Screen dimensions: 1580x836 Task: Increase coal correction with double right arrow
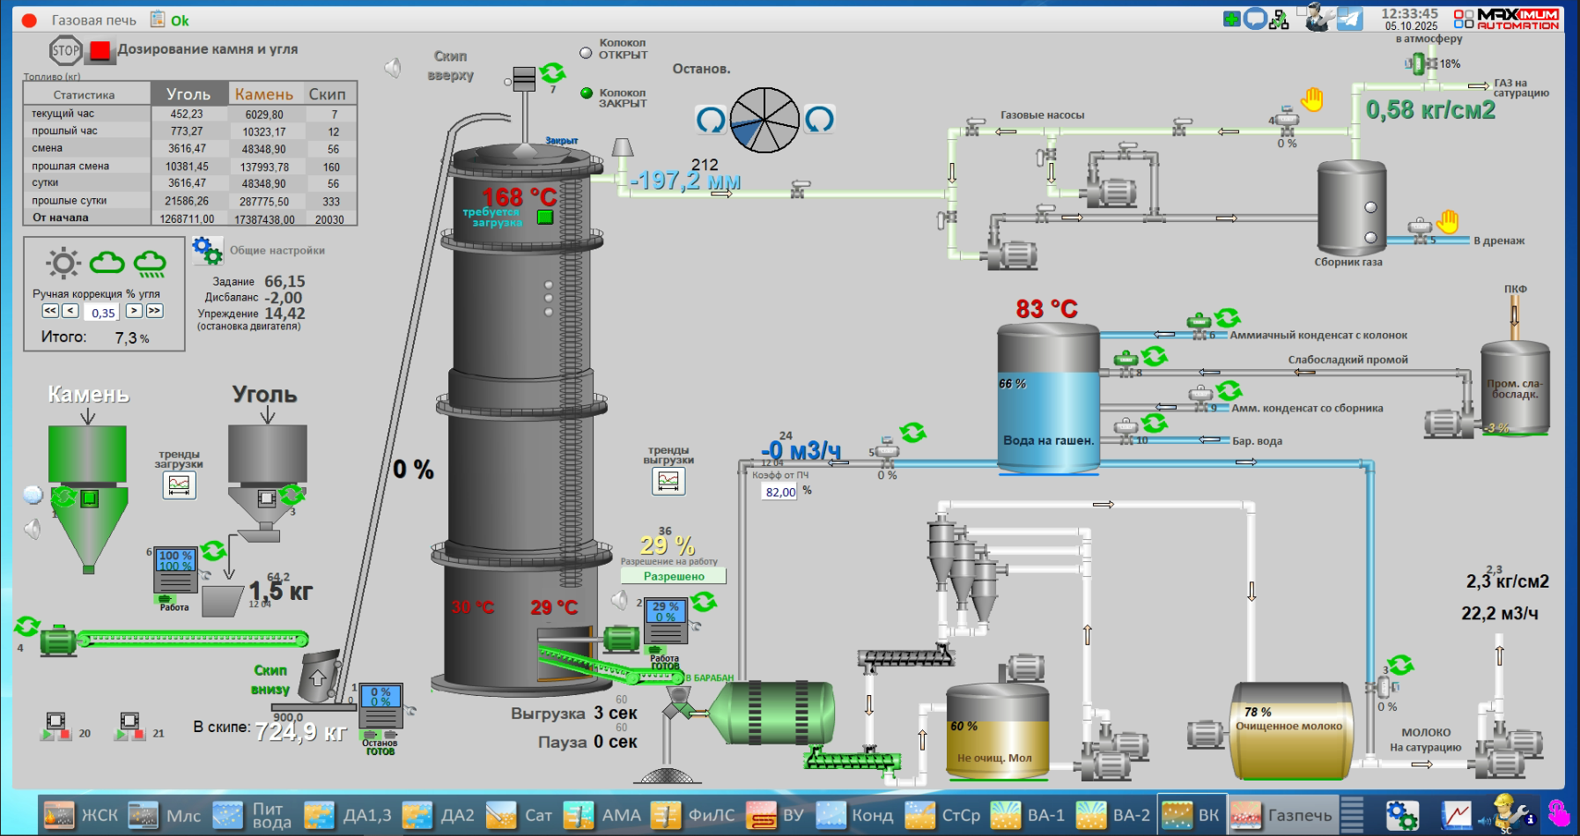point(154,311)
